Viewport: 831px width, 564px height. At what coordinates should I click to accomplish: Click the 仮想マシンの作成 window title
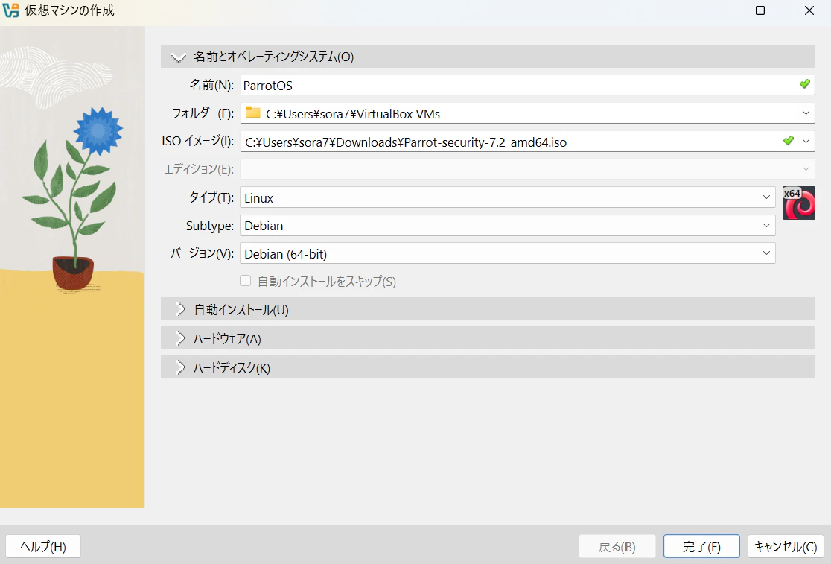(69, 10)
